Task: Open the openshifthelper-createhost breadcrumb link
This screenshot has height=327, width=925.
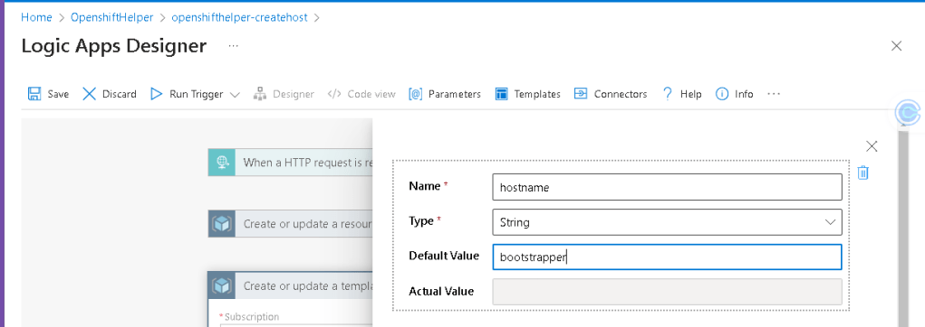Action: [x=239, y=17]
